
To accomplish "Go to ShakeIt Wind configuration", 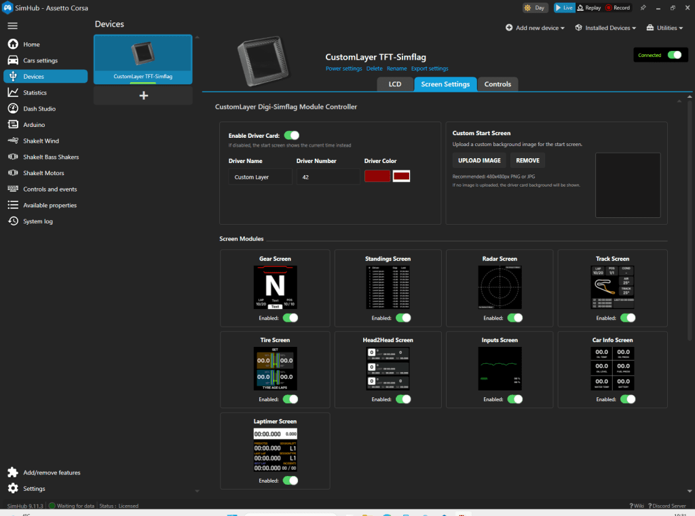I will click(42, 141).
